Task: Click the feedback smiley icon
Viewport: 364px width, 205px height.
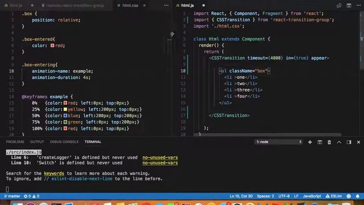Action: [x=349, y=196]
